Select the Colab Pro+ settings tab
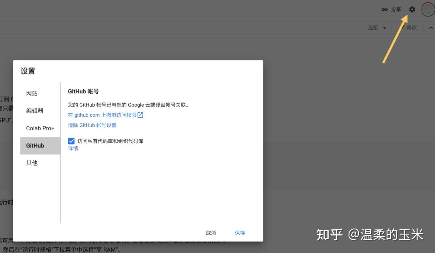The height and width of the screenshot is (253, 435). (40, 128)
